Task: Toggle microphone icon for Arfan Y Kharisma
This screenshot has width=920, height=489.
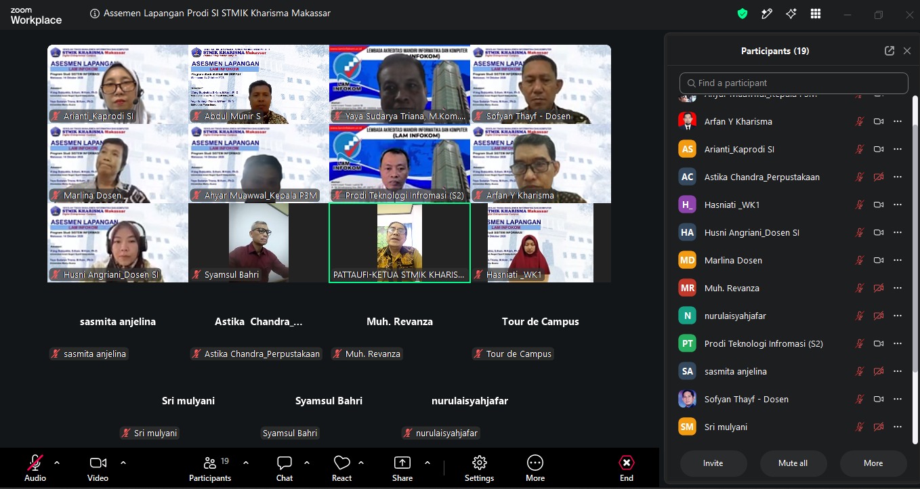Action: tap(860, 121)
